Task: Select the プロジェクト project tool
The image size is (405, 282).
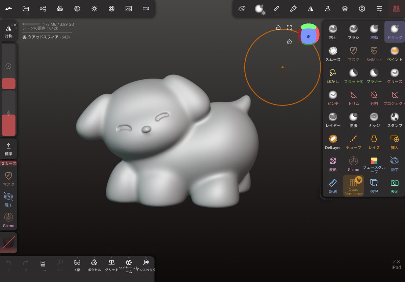Action: pos(395,98)
